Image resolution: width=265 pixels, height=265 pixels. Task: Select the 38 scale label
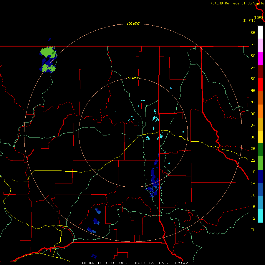[253, 114]
